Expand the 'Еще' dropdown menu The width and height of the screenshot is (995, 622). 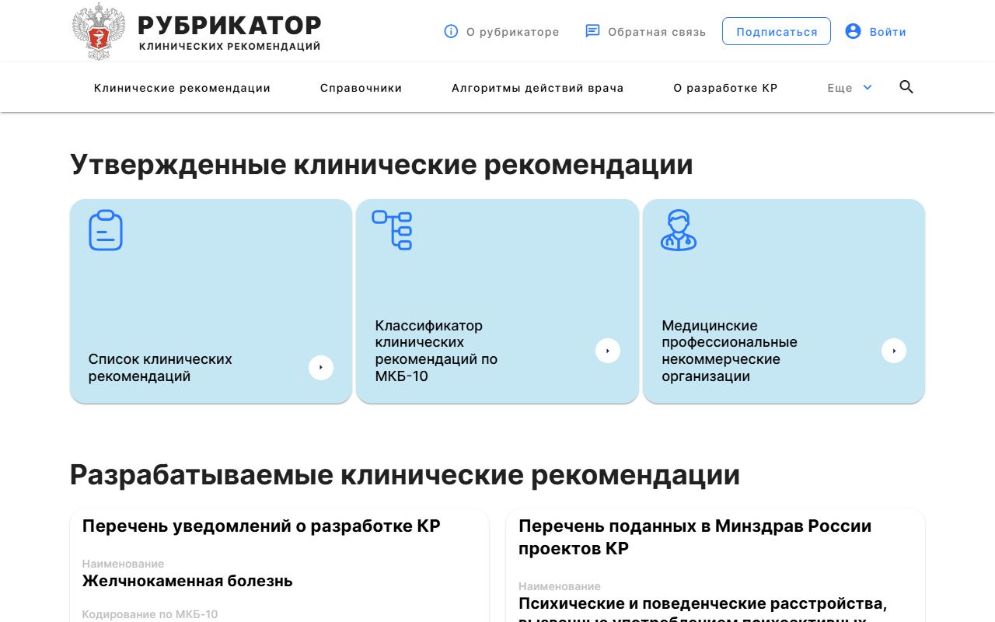click(850, 88)
